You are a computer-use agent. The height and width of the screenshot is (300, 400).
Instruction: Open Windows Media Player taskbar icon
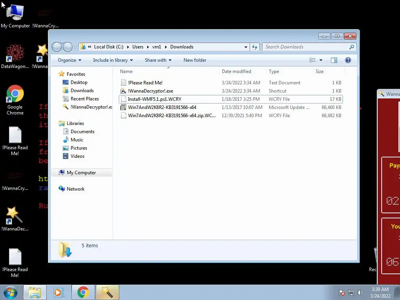(x=59, y=292)
